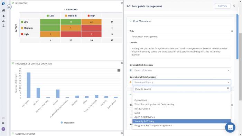Screen dimensions: 242x136
Task: Click the Medium column total 20
Action: (x=71, y=40)
